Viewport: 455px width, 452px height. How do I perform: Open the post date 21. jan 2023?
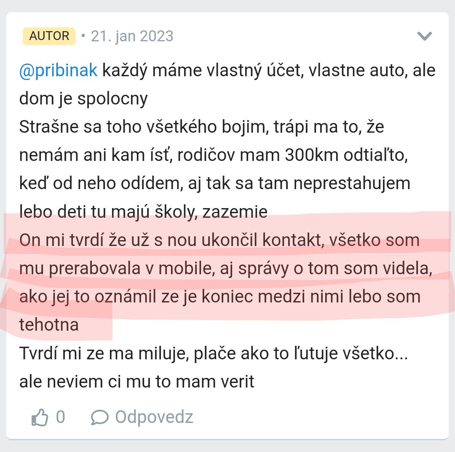[x=132, y=36]
